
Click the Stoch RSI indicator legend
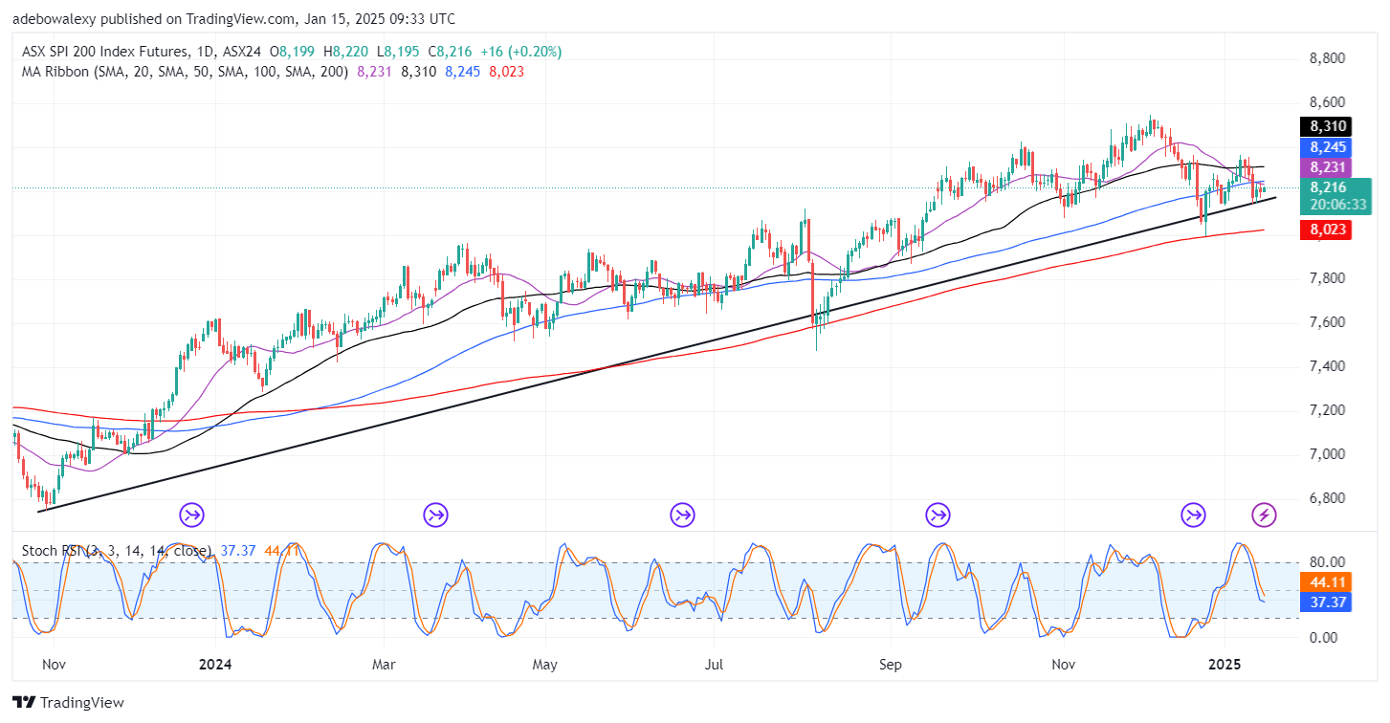117,550
